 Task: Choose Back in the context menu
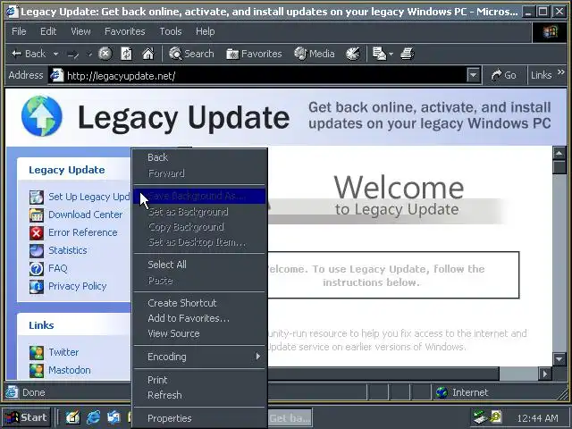[199, 157]
